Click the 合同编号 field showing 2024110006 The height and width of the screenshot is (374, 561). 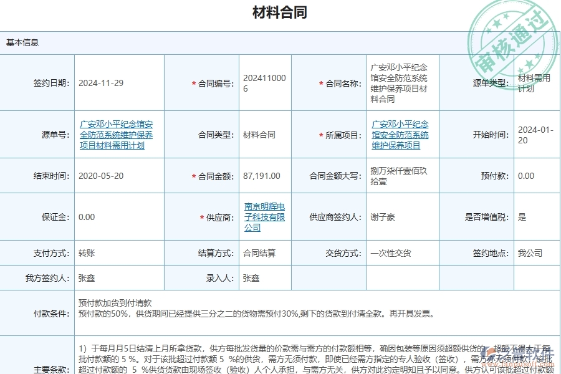(x=264, y=83)
